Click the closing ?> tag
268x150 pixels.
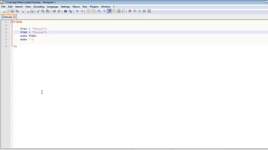tap(15, 46)
